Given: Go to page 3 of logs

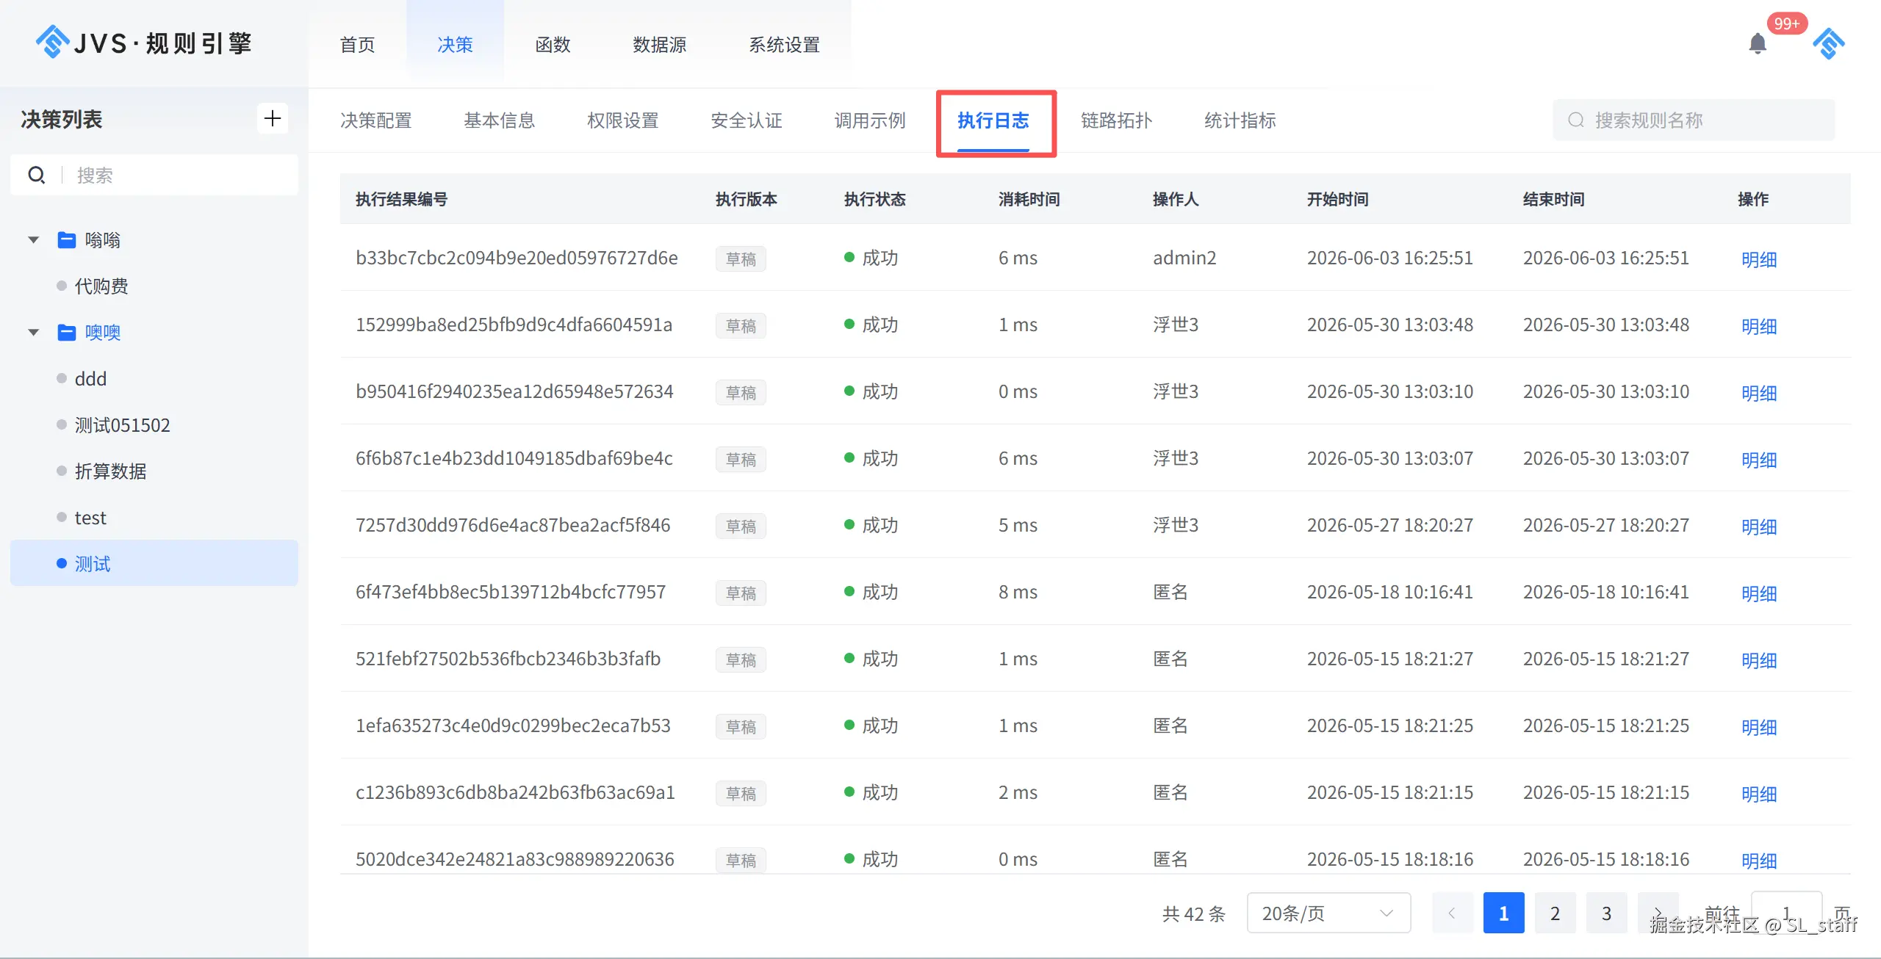Looking at the screenshot, I should [1606, 913].
